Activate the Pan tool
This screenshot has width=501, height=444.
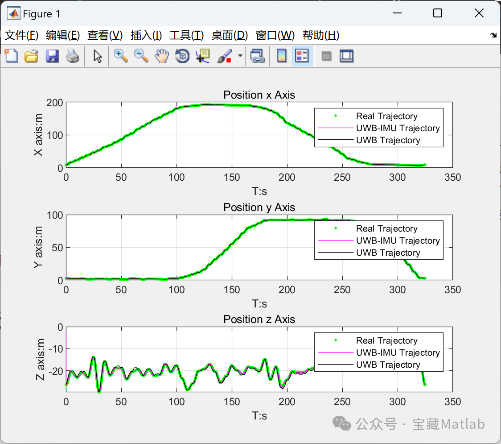pyautogui.click(x=162, y=56)
